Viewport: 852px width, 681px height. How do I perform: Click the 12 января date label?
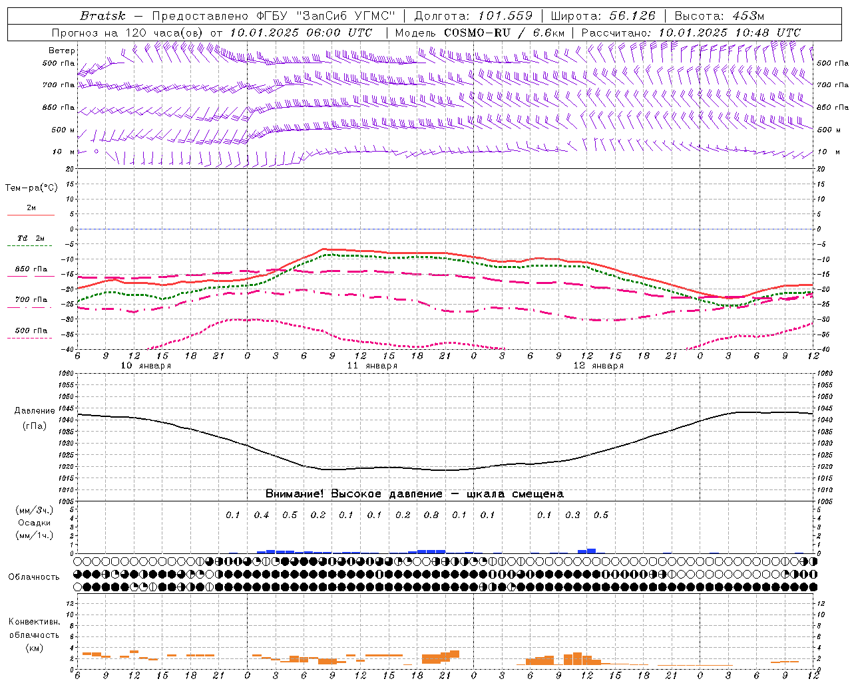click(x=598, y=366)
